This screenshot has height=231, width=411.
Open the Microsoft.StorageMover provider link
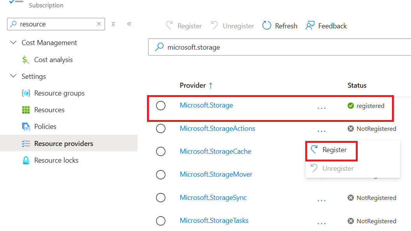click(x=216, y=174)
